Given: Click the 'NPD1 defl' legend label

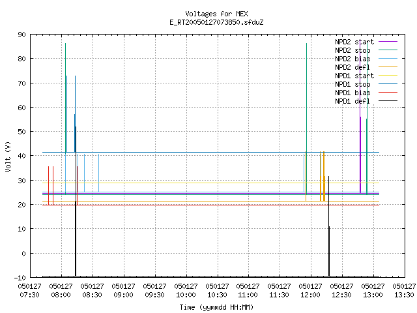Looking at the screenshot, I should (x=352, y=102).
